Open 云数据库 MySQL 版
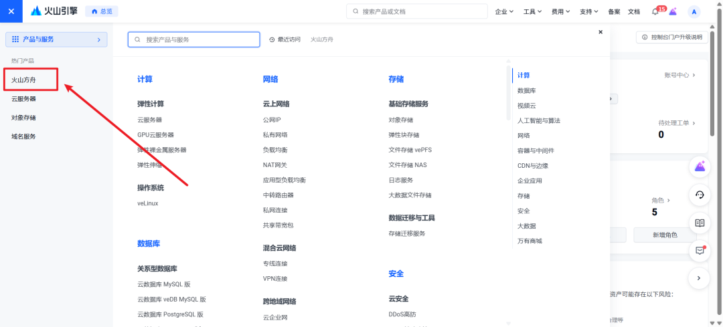Screen dimensions: 723x327 (164, 285)
